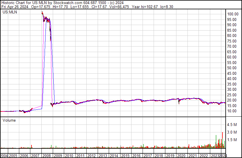The image size is (242, 158).
Task: Select the 2023 year on time axis
Action: [215, 156]
